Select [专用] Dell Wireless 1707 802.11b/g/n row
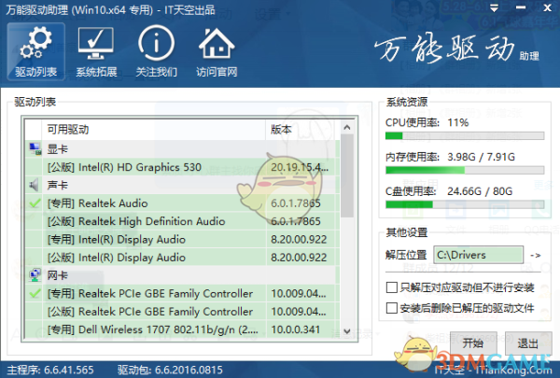Screen dimensions: 560x378 (x=182, y=329)
